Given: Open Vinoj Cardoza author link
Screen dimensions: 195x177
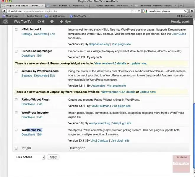Looking at the screenshot, I should (99, 141).
